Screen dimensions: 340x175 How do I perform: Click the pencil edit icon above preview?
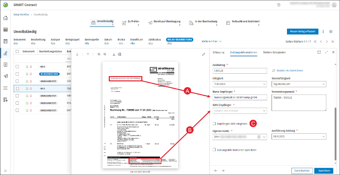click(x=204, y=54)
